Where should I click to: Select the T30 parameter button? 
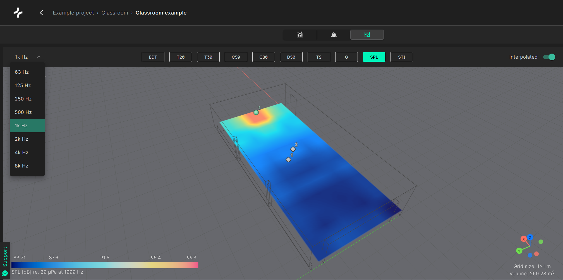point(208,57)
